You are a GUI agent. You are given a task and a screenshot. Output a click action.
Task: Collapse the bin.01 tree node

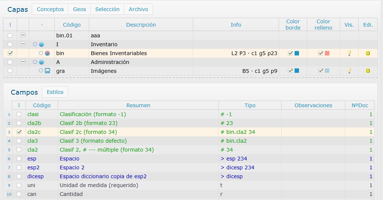(23, 35)
